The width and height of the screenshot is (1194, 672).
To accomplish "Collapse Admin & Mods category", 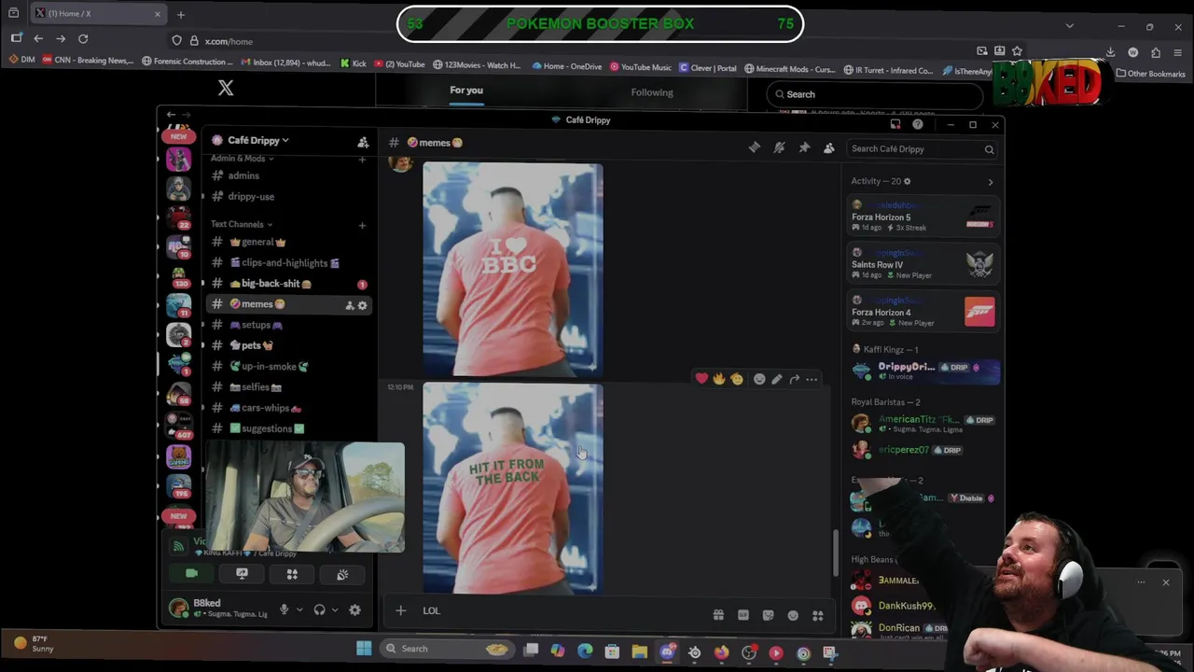I will (242, 159).
